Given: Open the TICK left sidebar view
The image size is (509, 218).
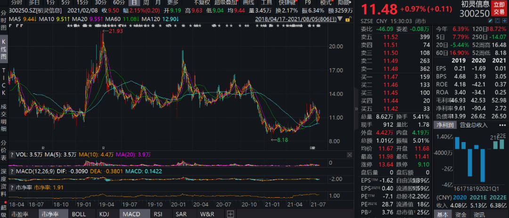Looking at the screenshot, I should pos(4,82).
